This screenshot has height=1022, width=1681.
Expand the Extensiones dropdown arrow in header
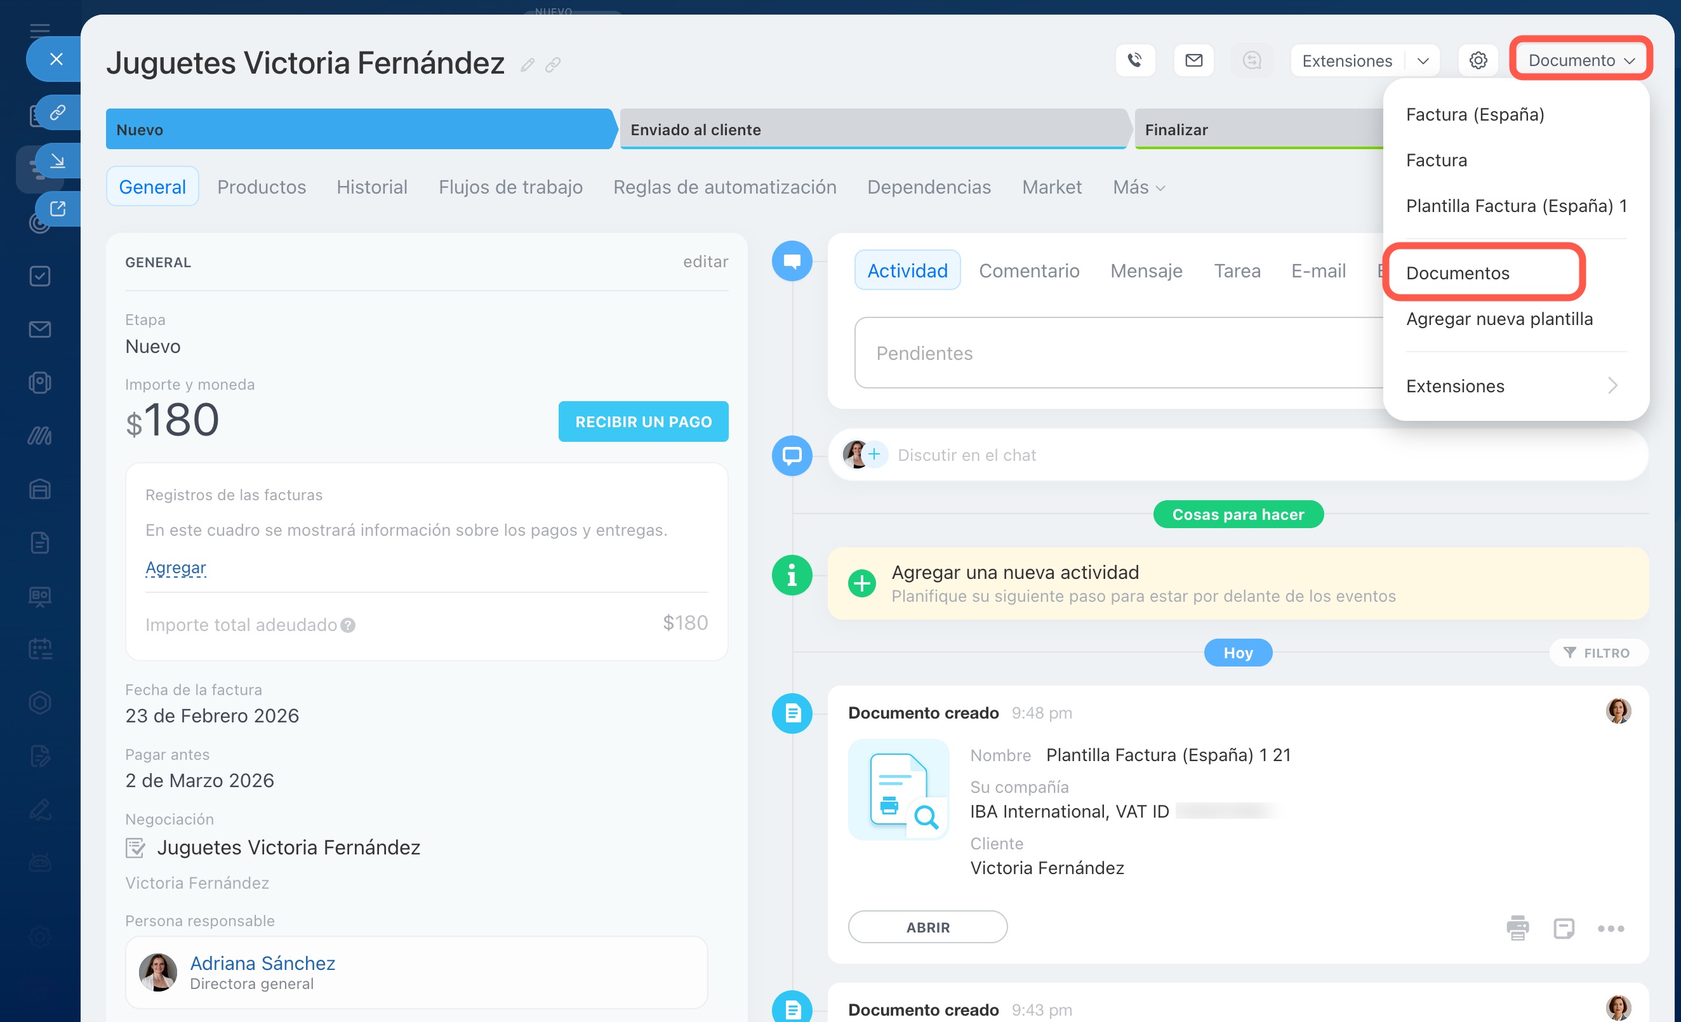click(1423, 61)
